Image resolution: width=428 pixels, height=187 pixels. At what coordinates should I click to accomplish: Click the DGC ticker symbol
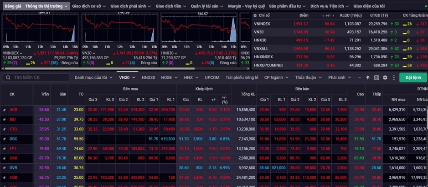13,139
